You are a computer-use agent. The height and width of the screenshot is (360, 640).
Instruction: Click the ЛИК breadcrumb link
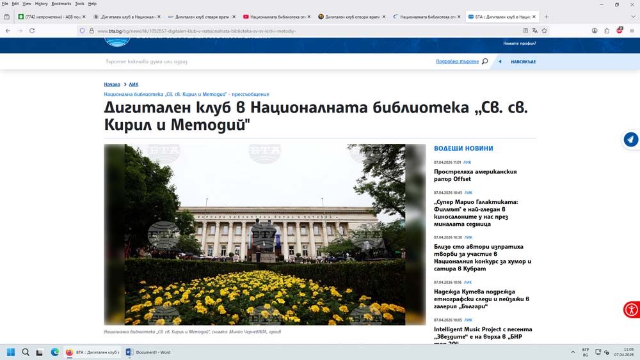pyautogui.click(x=134, y=84)
